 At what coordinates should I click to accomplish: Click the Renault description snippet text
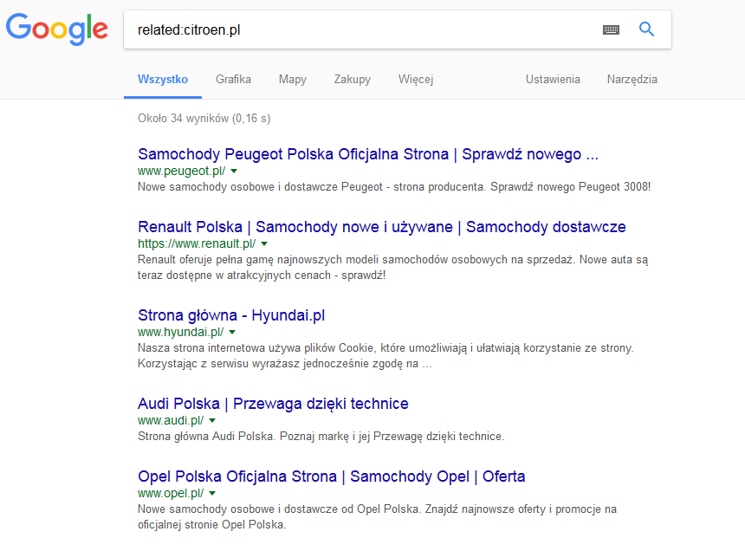click(392, 268)
